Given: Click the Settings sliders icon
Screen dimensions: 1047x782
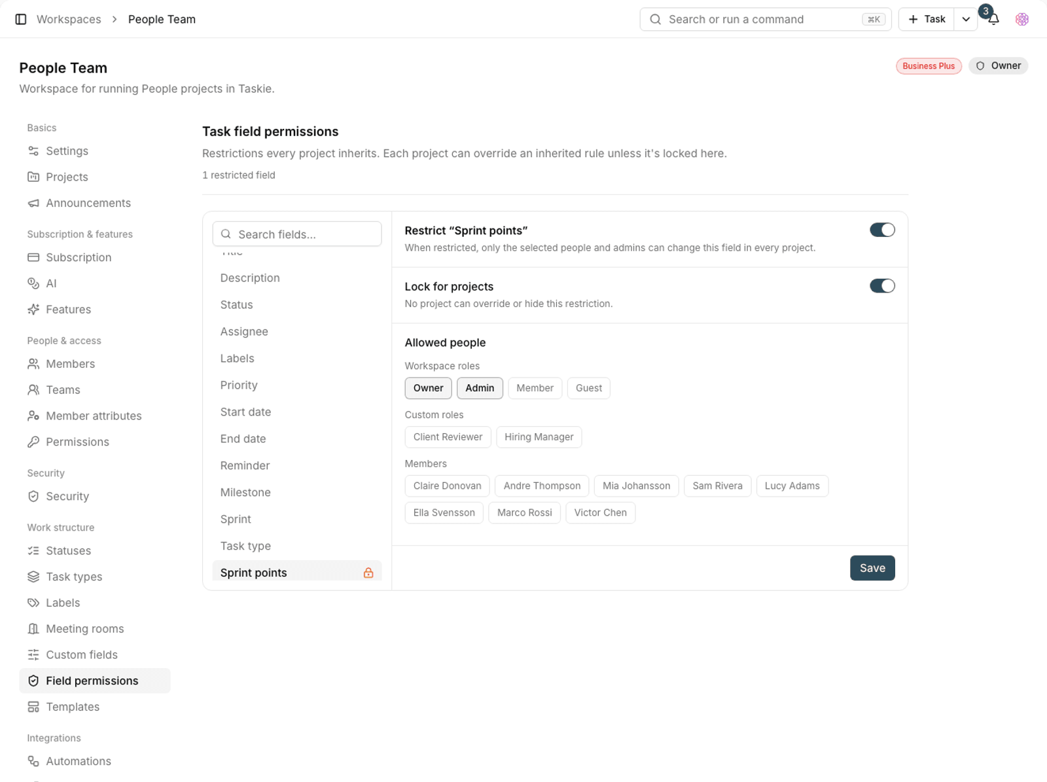Looking at the screenshot, I should click(x=33, y=151).
